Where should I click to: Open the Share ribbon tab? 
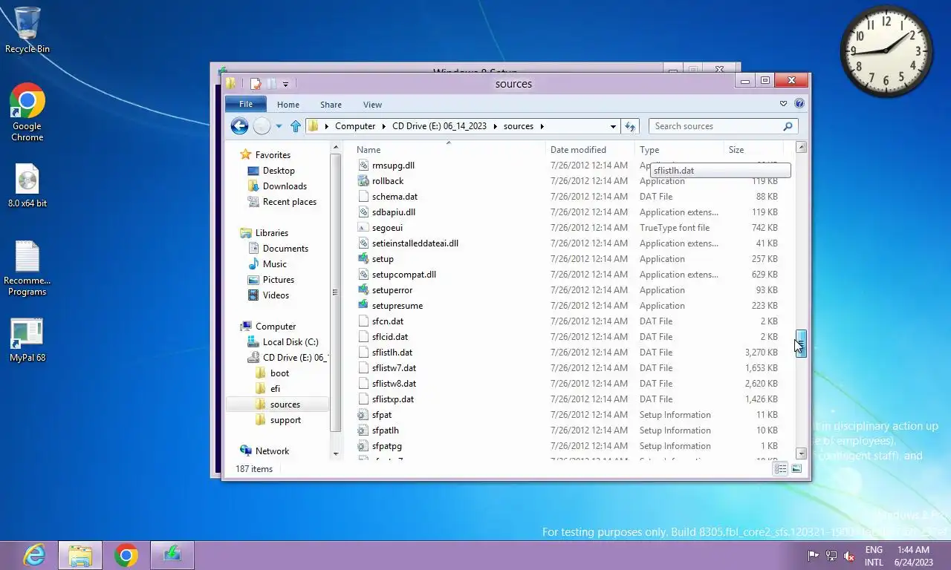(331, 105)
